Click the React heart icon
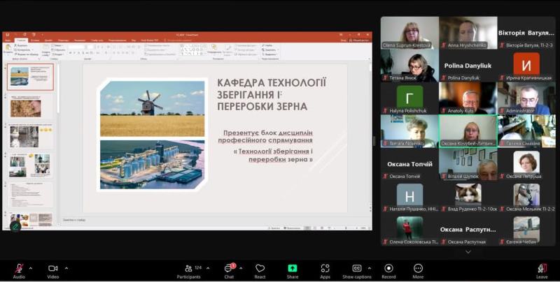Image resolution: width=560 pixels, height=282 pixels. [x=260, y=268]
